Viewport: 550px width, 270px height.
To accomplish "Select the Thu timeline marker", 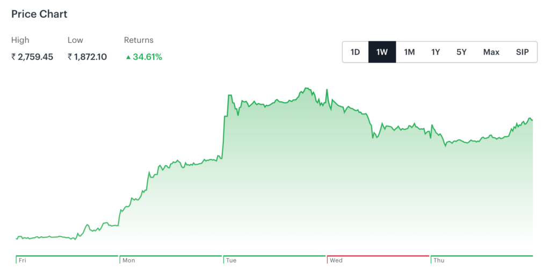I will [x=439, y=260].
